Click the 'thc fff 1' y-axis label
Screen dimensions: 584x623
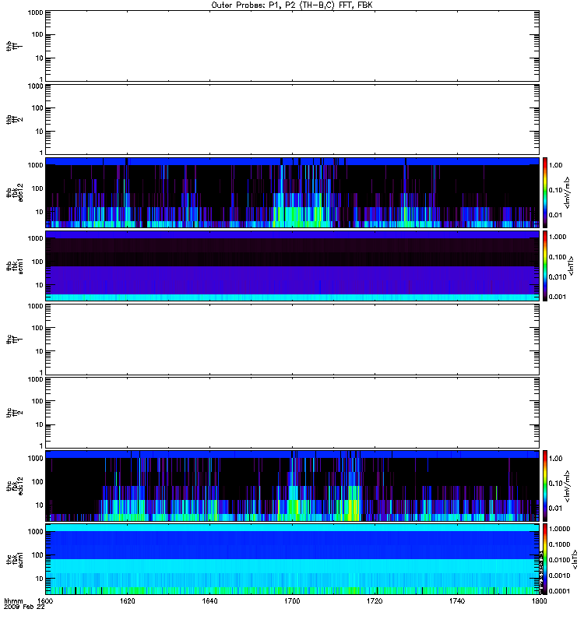[14, 340]
